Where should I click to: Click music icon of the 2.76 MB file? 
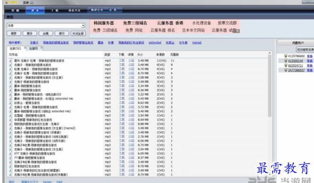11,136
